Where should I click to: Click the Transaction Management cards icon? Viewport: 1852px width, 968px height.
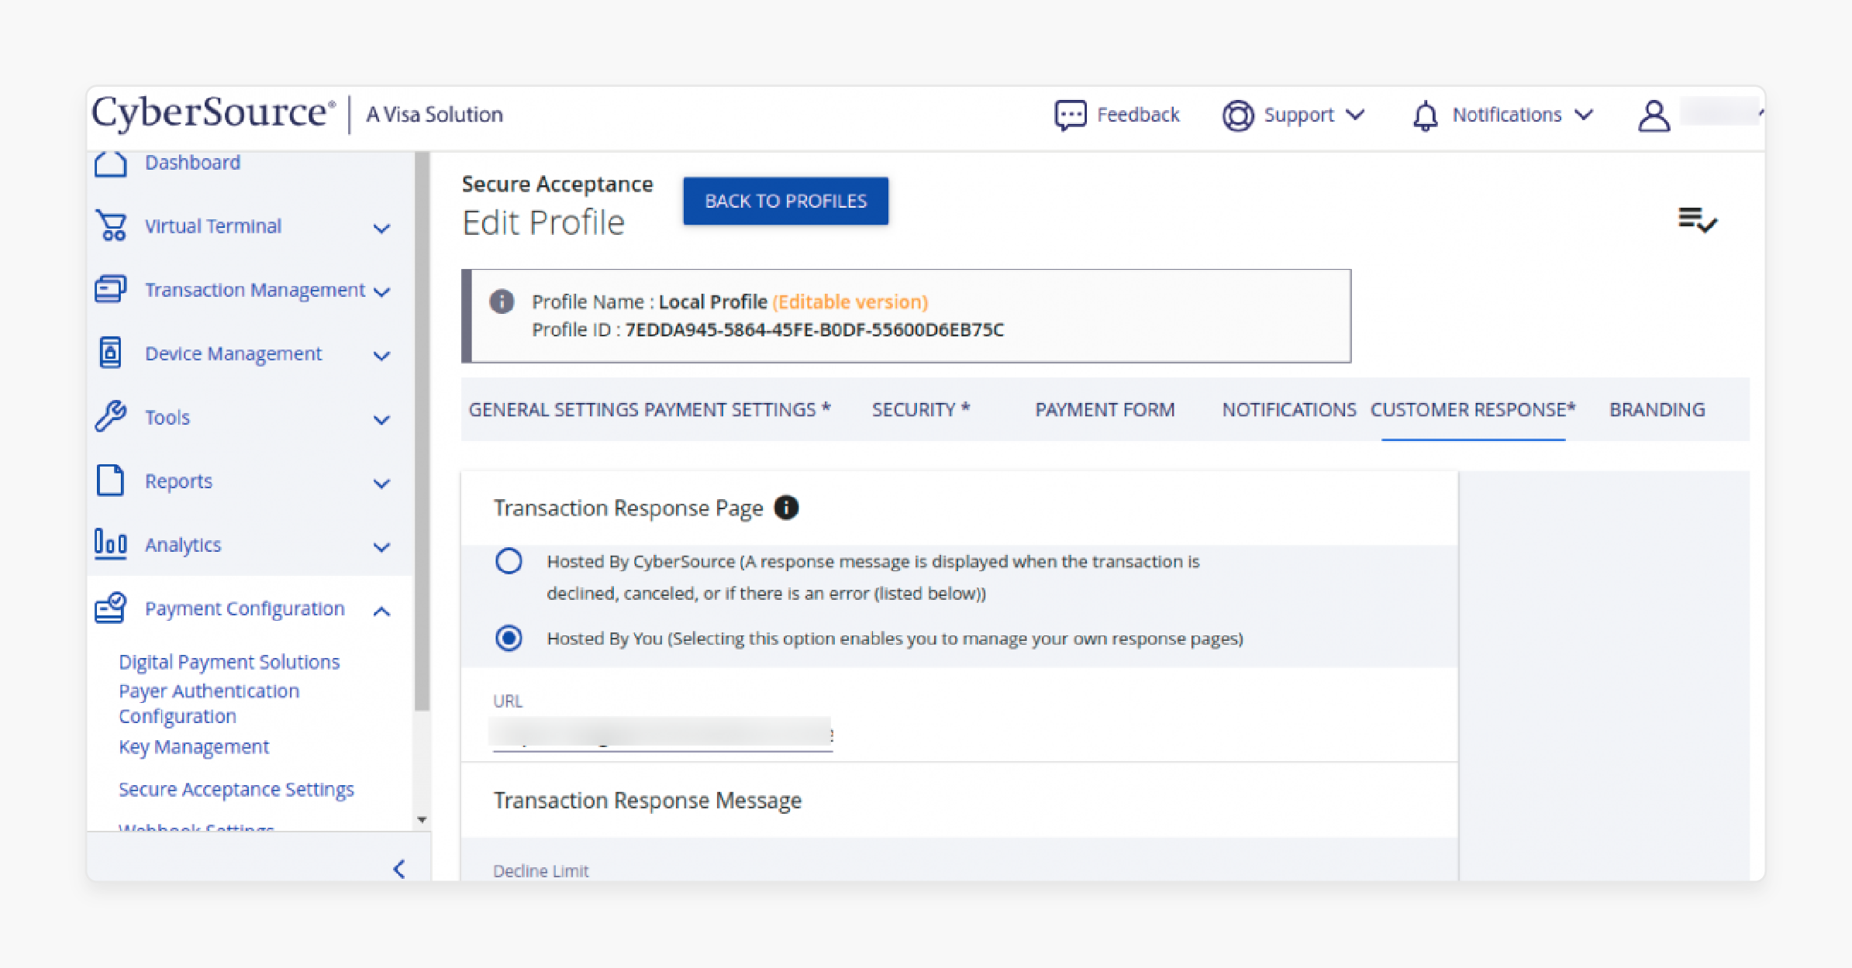pyautogui.click(x=110, y=289)
